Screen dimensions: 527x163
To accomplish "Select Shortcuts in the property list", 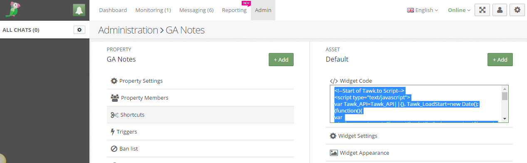I will (x=200, y=115).
